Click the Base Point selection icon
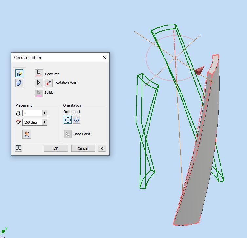 click(68, 134)
